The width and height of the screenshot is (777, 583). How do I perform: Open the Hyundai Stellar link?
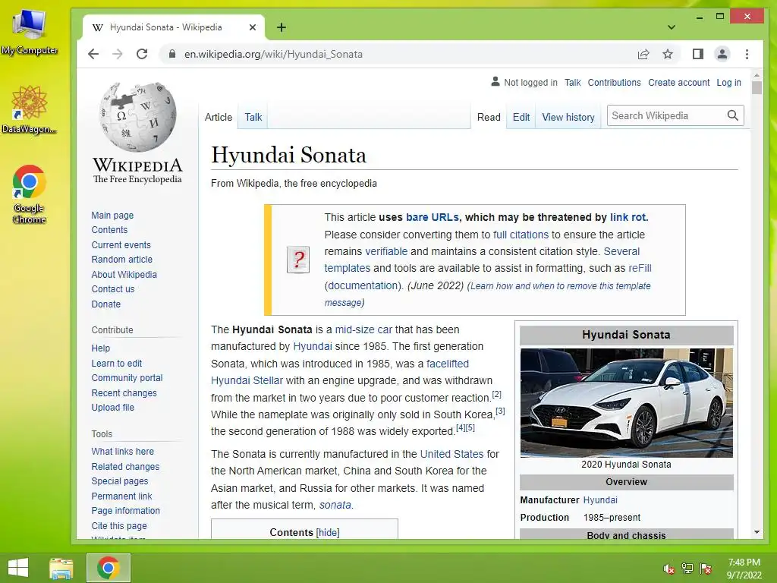point(247,380)
